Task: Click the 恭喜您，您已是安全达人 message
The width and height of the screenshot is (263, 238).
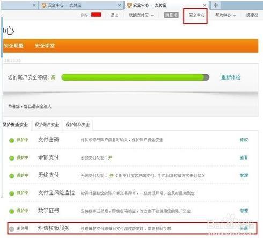Action: tap(30, 106)
